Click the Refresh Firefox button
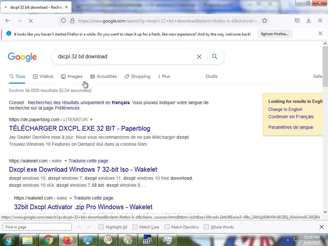 tap(275, 34)
